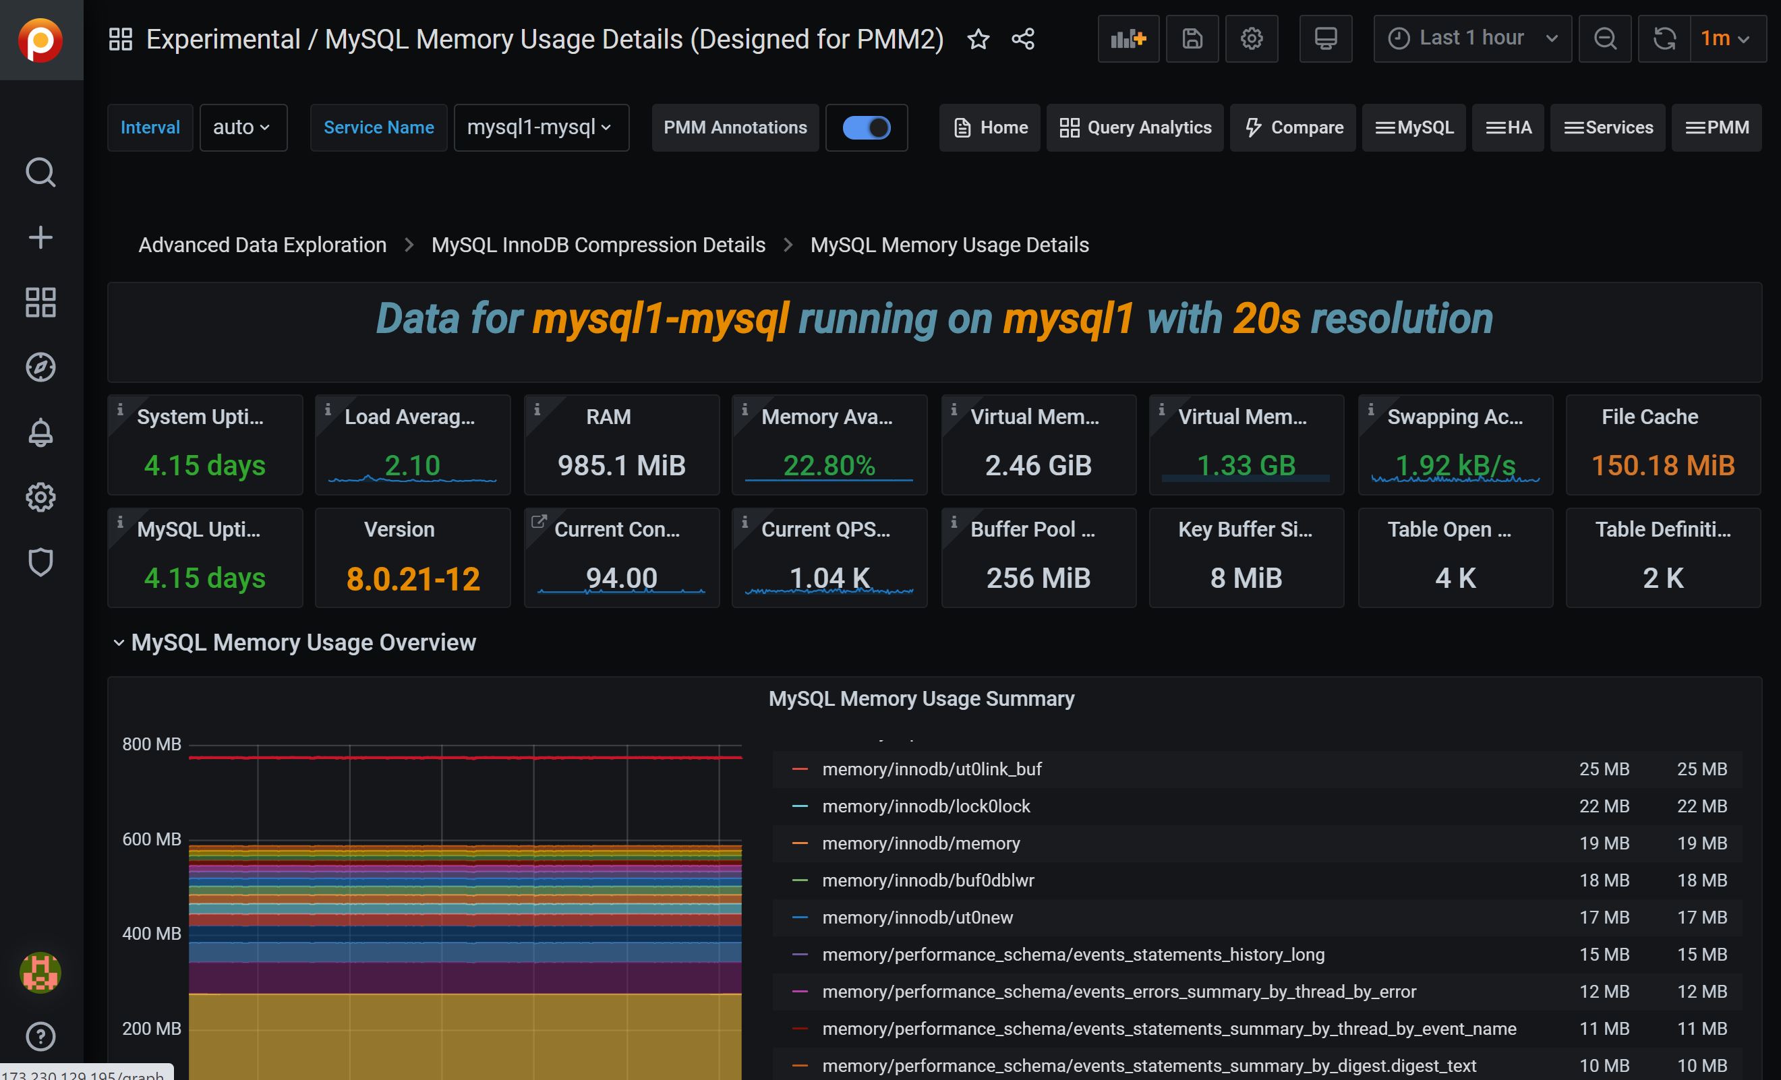This screenshot has width=1781, height=1080.
Task: Zoom out time range magnifier icon
Action: tap(1604, 38)
